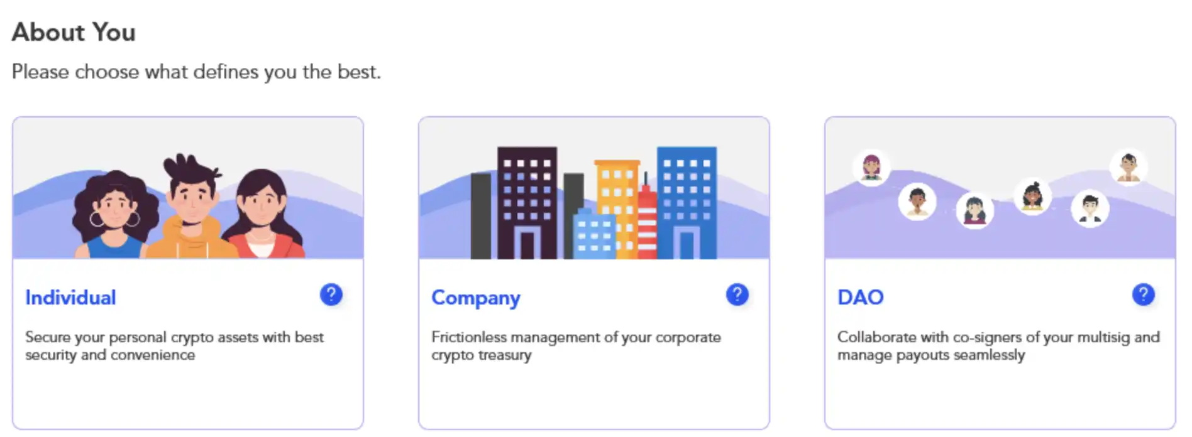The width and height of the screenshot is (1192, 437).
Task: Click the Individual card description text
Action: [x=174, y=346]
